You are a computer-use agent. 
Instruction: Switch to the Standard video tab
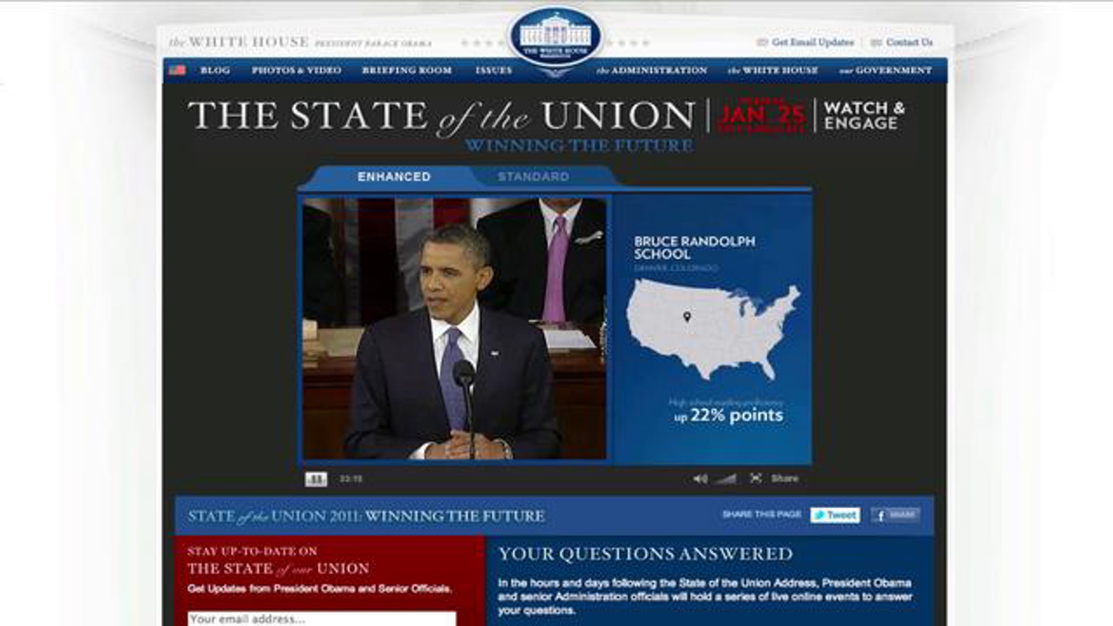tap(533, 177)
